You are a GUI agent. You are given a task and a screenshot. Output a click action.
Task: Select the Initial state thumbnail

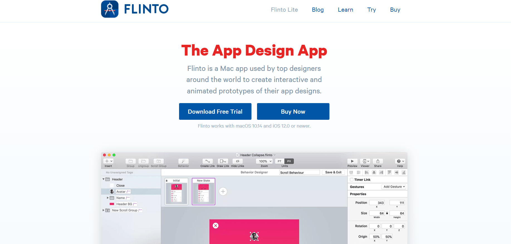coord(176,191)
